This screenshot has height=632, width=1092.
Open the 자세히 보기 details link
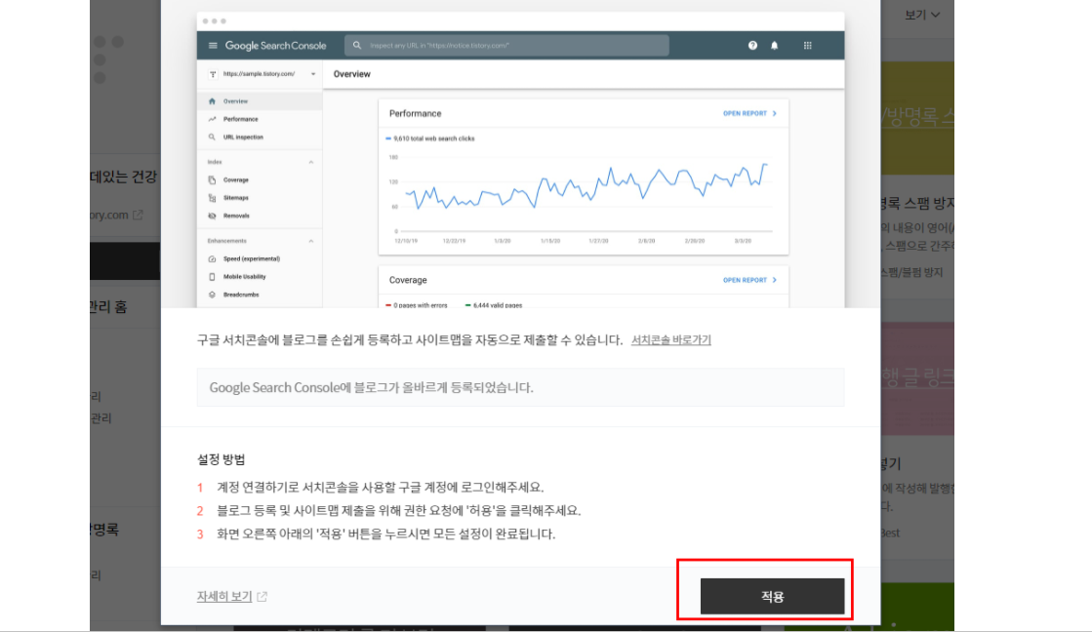[x=224, y=597]
